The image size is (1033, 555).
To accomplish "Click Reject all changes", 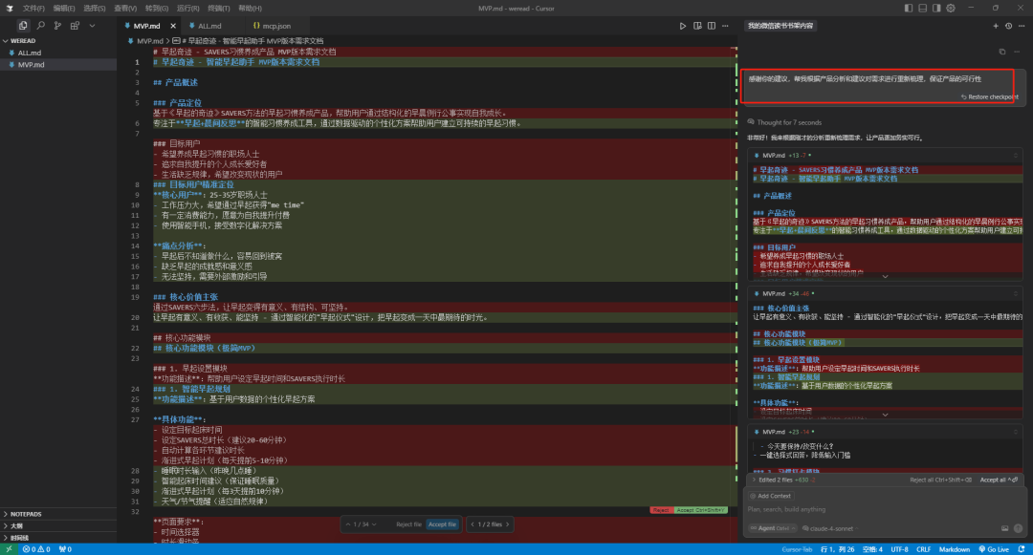I will tap(940, 480).
